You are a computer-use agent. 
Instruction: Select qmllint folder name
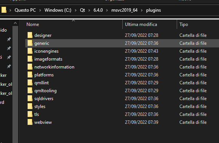click(x=42, y=83)
